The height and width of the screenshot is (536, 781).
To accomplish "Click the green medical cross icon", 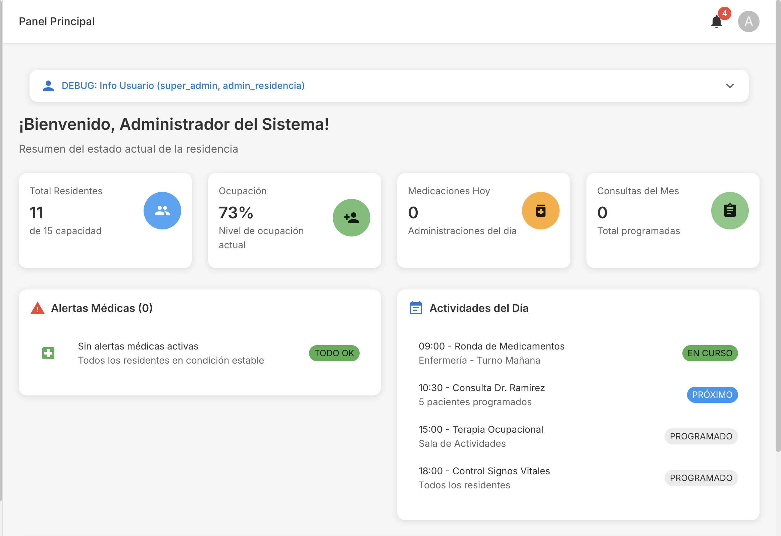I will (x=48, y=353).
